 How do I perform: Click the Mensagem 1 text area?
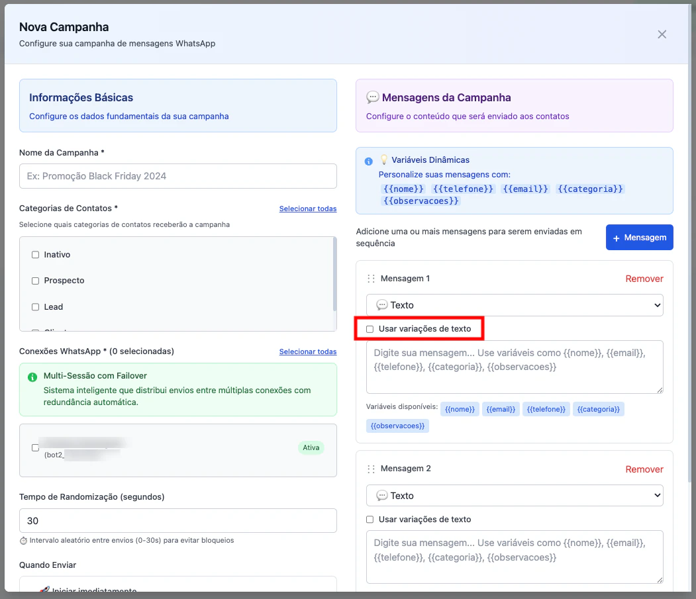tap(515, 367)
